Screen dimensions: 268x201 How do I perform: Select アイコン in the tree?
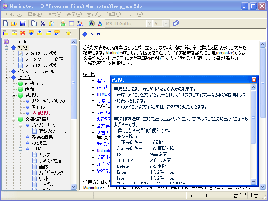coord(39,107)
